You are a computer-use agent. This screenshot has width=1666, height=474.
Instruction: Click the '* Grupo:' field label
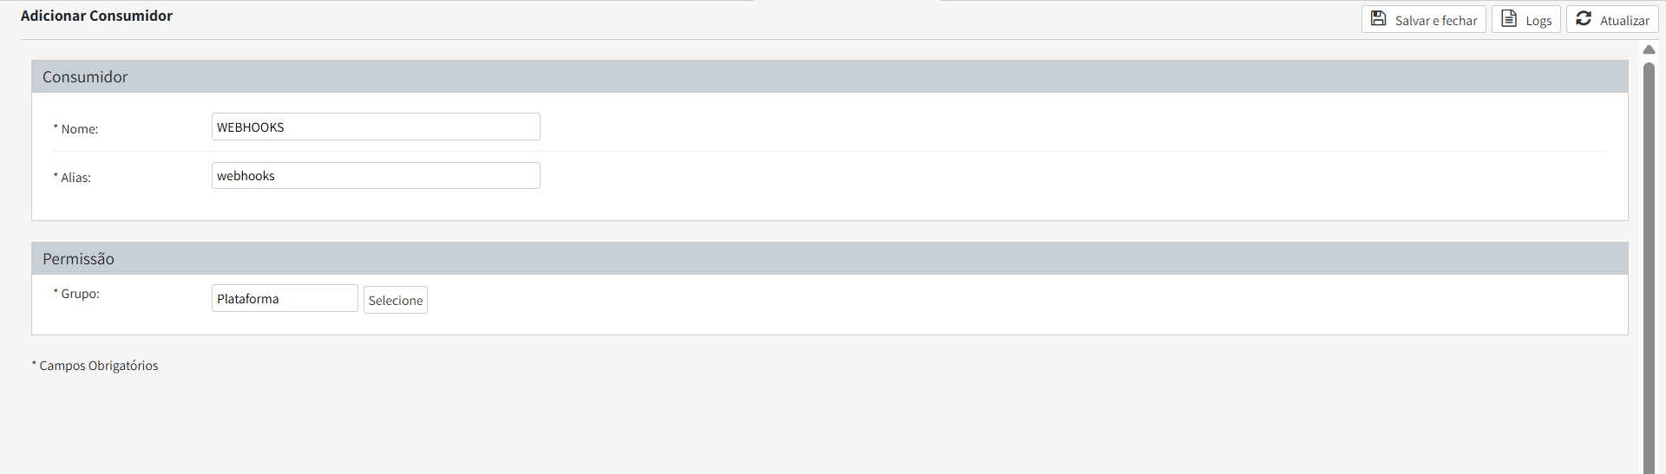pos(77,294)
